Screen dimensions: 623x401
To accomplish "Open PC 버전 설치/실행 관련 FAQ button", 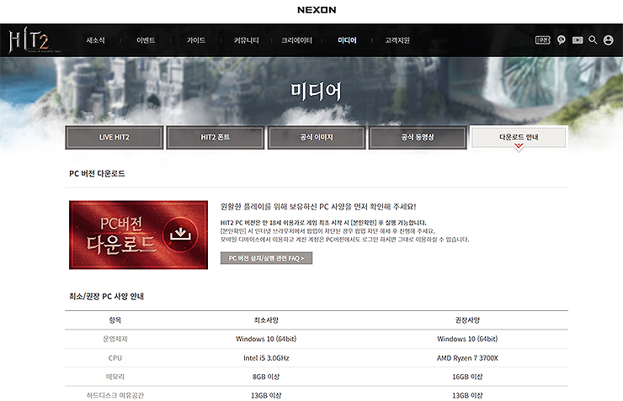I will coord(266,258).
